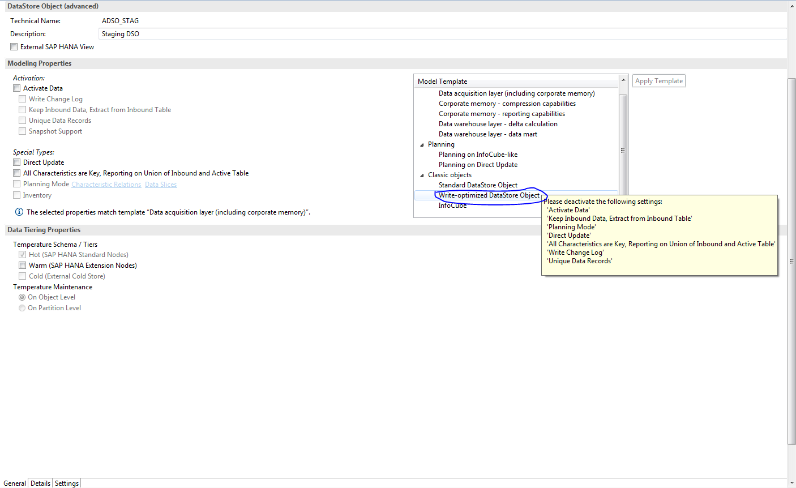Screen dimensions: 796x488
Task: Check Unique Data Records
Action: (23, 120)
